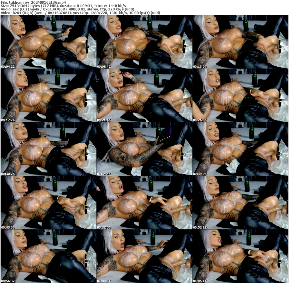This screenshot has height=283, width=289.
Task: Select the Video codec info line
Action: (80, 13)
